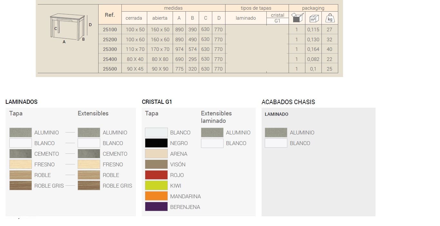The width and height of the screenshot is (440, 226).
Task: Click the 'laminado' column header
Action: coord(246,18)
